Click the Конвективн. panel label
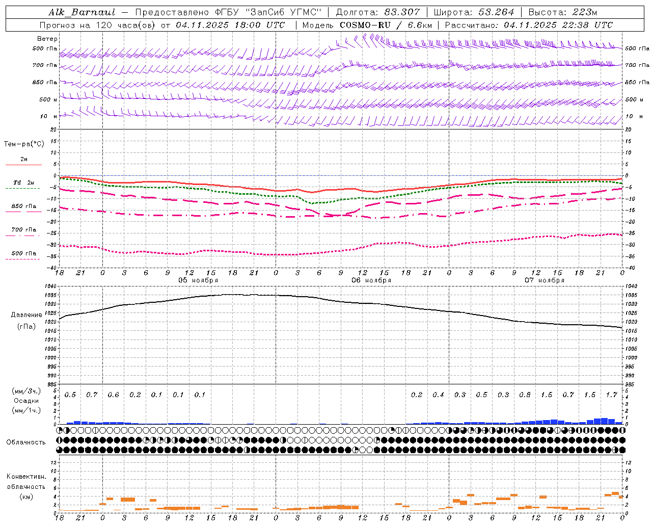Viewport: 652px width, 522px height. [26, 477]
